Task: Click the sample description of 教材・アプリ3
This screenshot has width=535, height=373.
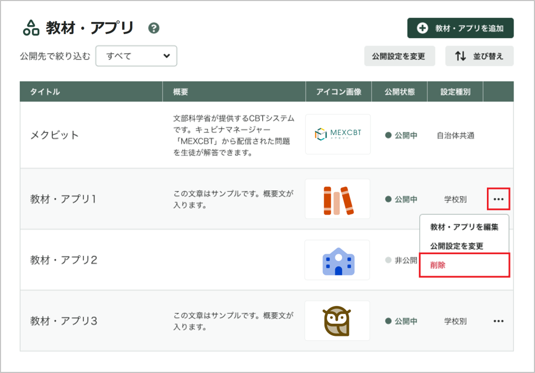Action: coord(234,321)
